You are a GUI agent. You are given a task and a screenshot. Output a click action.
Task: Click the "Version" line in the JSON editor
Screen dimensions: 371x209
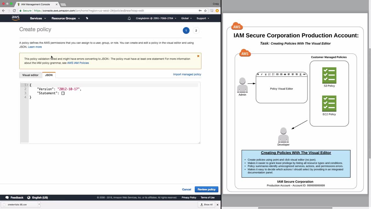click(59, 89)
